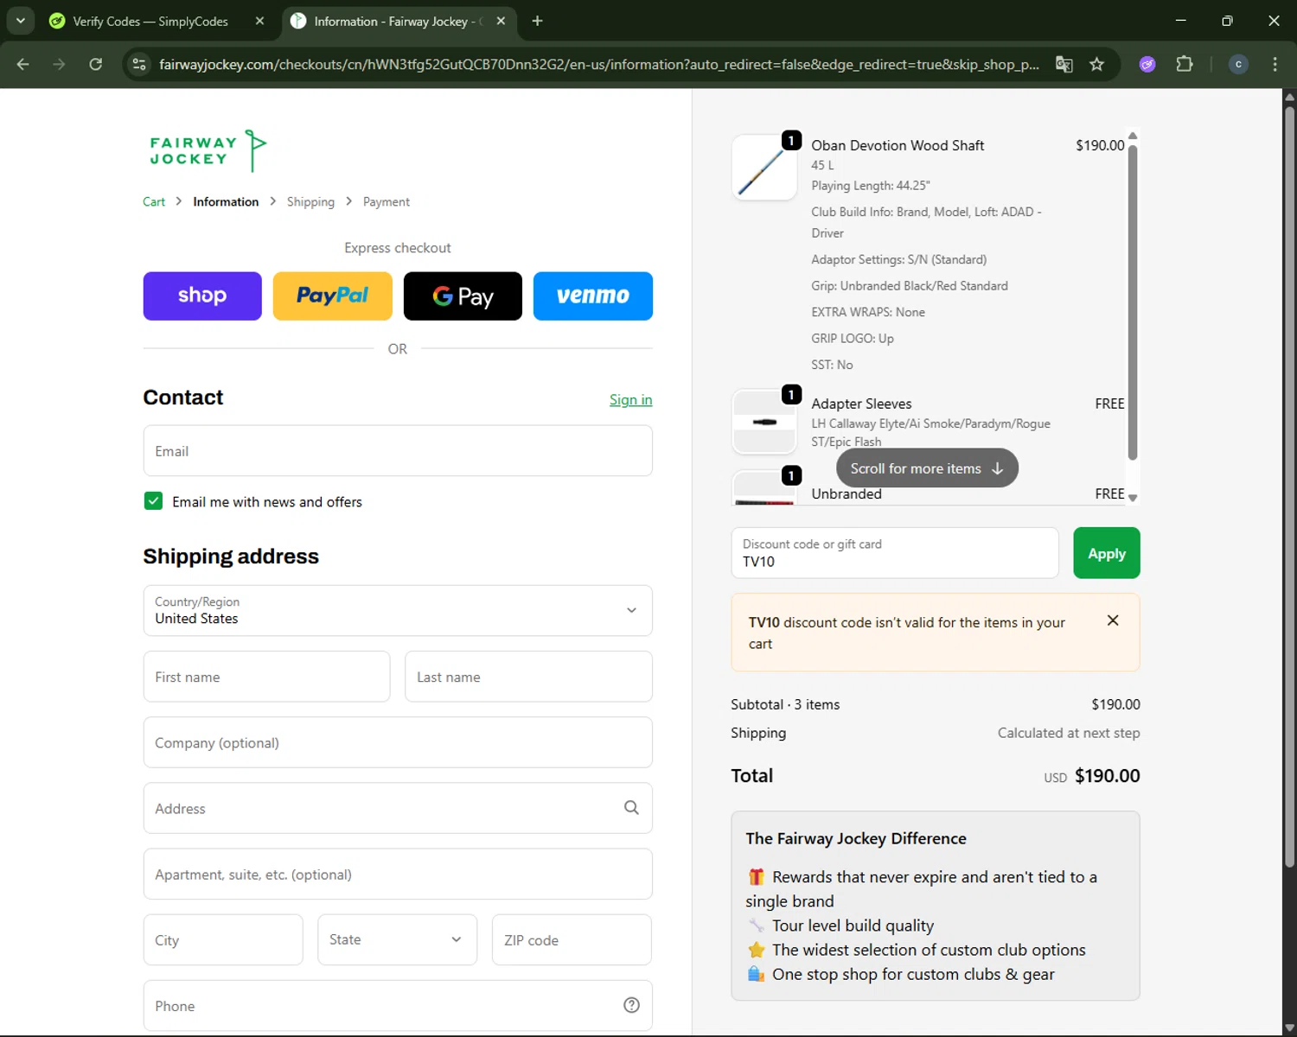Open the Country/Region dropdown
Image resolution: width=1297 pixels, height=1037 pixels.
[398, 610]
